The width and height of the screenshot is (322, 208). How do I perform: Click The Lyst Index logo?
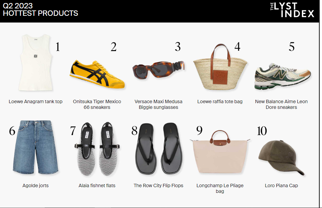pos(292,10)
